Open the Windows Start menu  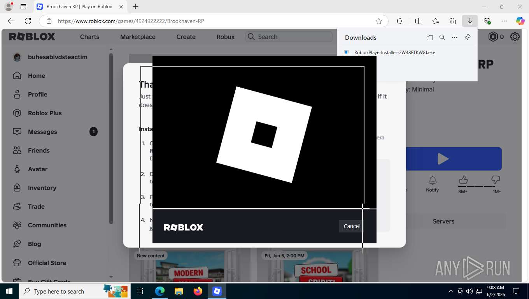point(9,291)
